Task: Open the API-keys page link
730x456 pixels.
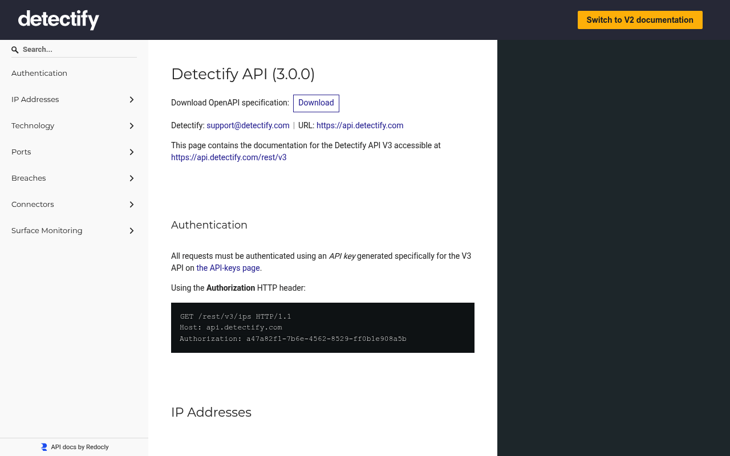Action: coord(228,268)
